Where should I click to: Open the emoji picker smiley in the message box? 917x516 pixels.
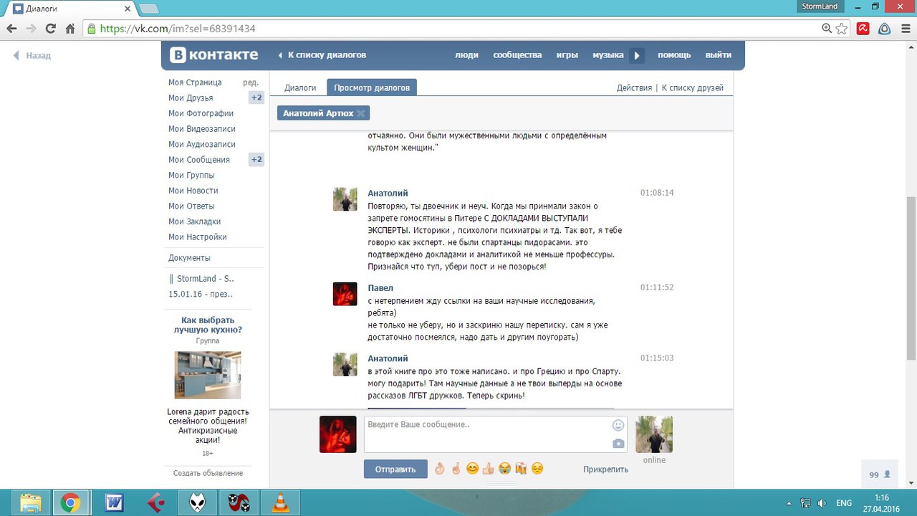618,425
